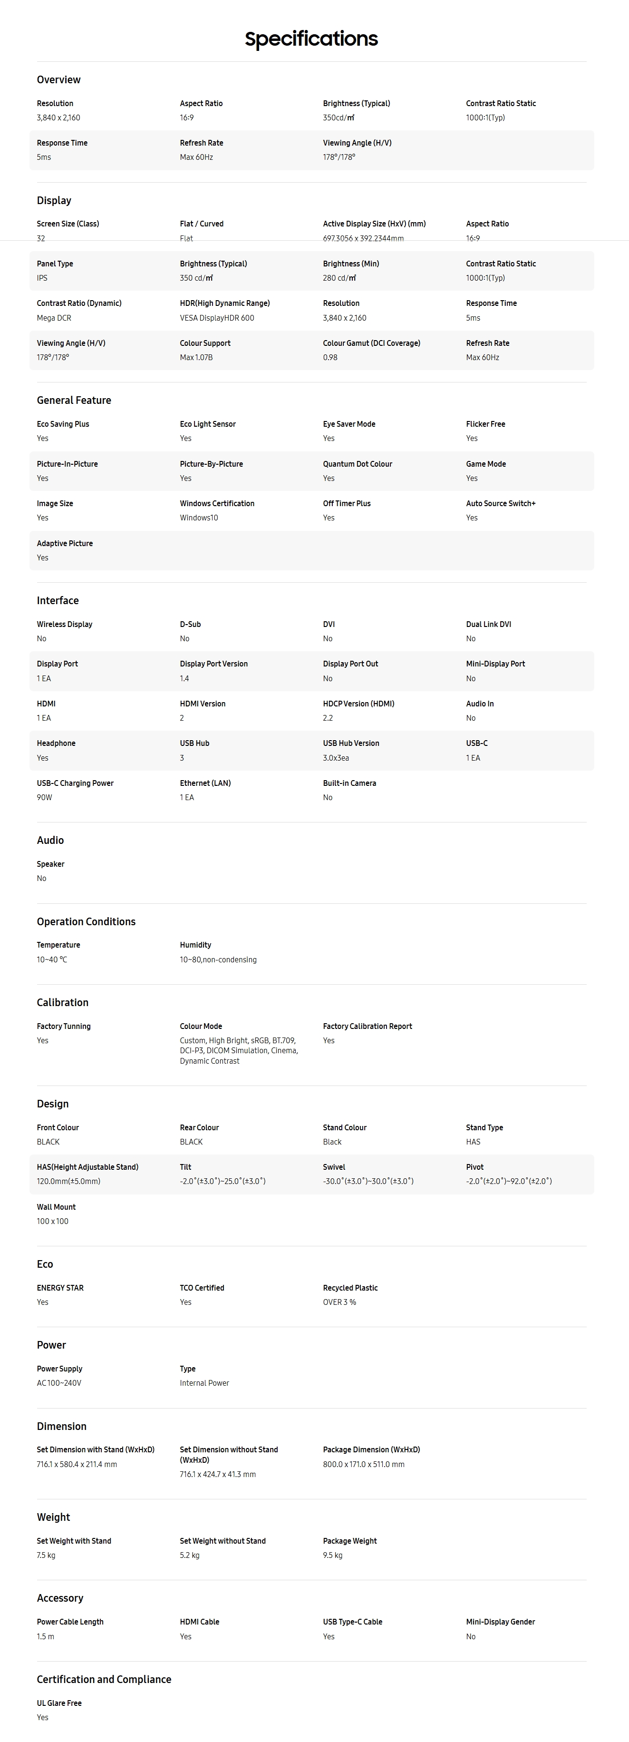Click the Colour Mode description text
629x1742 pixels.
click(x=239, y=1051)
